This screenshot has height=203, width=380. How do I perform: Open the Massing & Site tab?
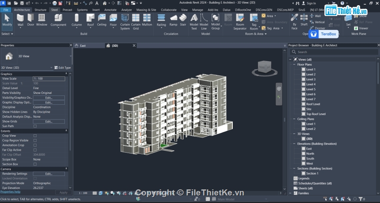pyautogui.click(x=146, y=10)
